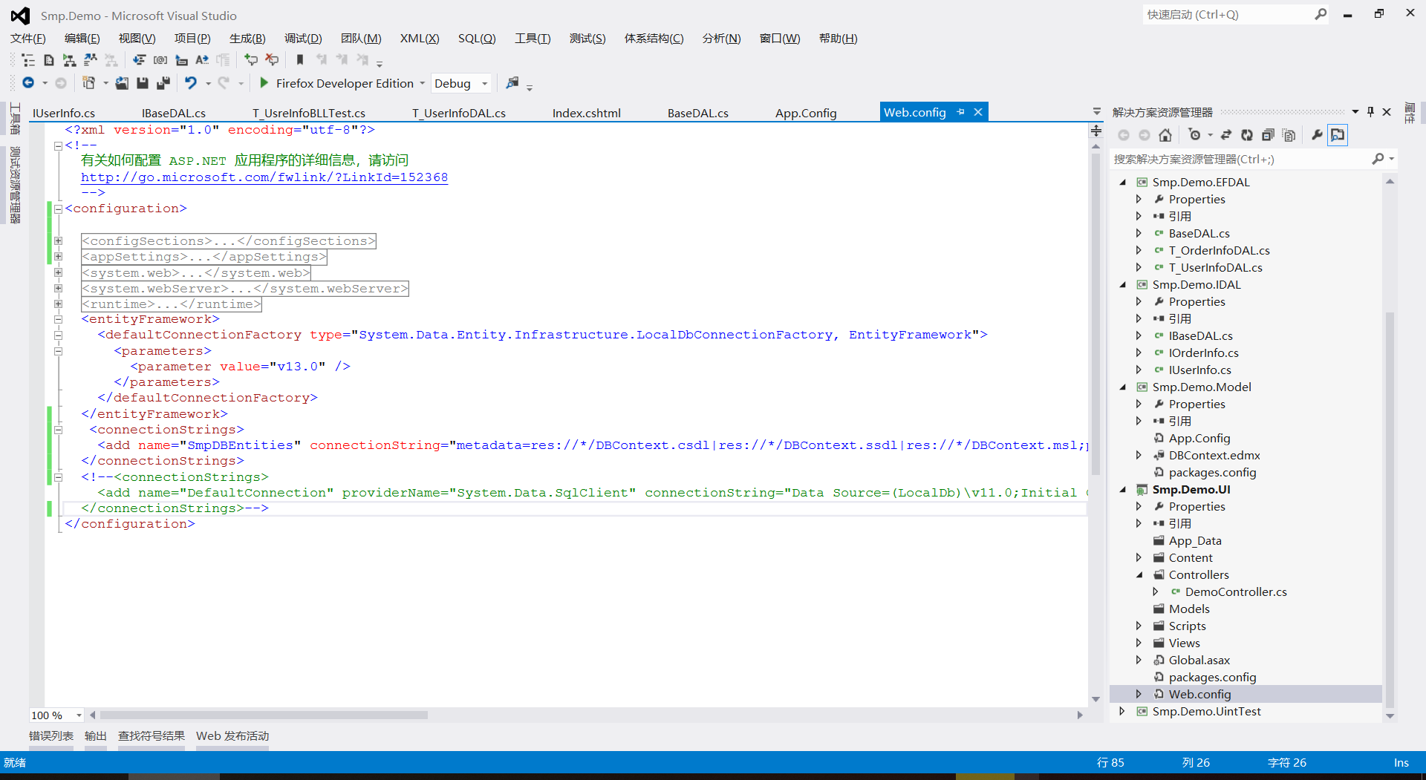Toggle the pin on Web.config tab
This screenshot has width=1426, height=780.
[x=960, y=112]
